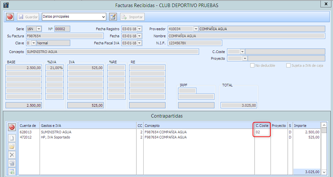Expand the Proveedor 410034 dropdown

[196, 29]
